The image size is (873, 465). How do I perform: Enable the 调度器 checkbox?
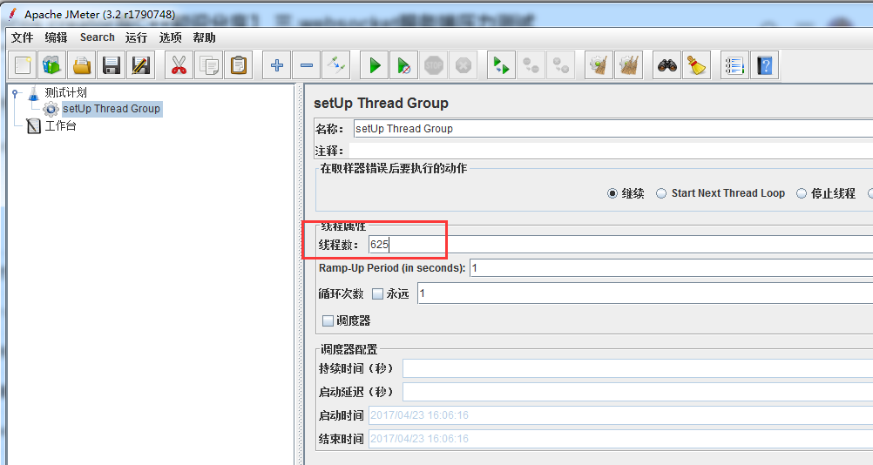[328, 320]
